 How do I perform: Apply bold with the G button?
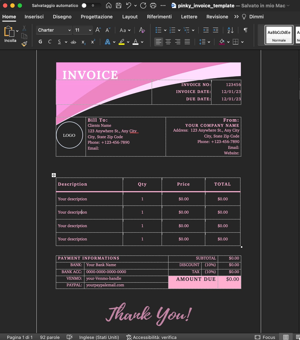tap(40, 42)
